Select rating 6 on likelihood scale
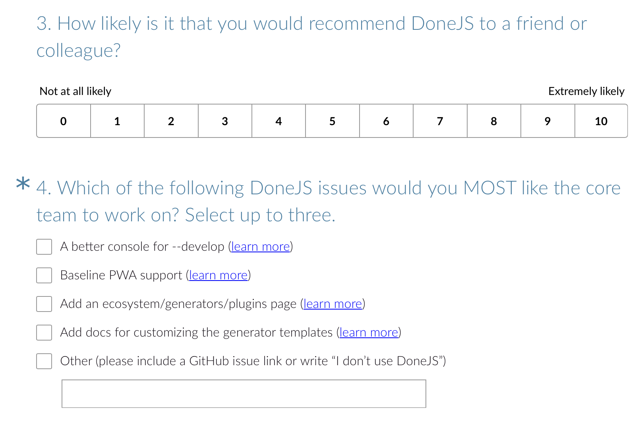The height and width of the screenshot is (424, 644). coord(386,121)
